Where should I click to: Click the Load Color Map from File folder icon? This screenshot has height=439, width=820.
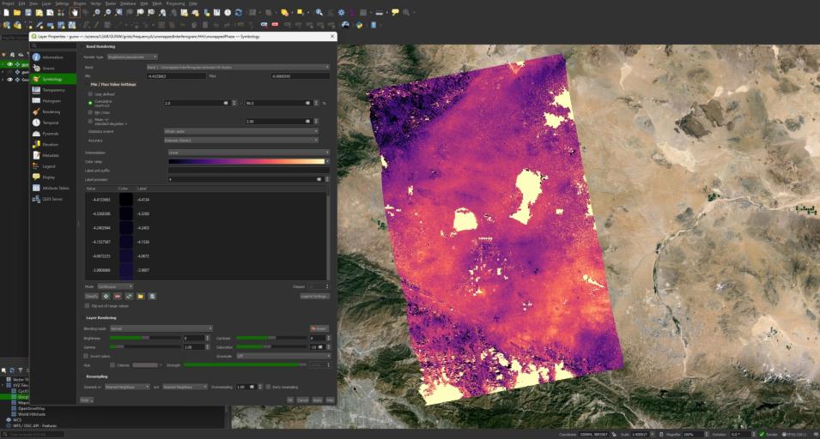pyautogui.click(x=141, y=297)
